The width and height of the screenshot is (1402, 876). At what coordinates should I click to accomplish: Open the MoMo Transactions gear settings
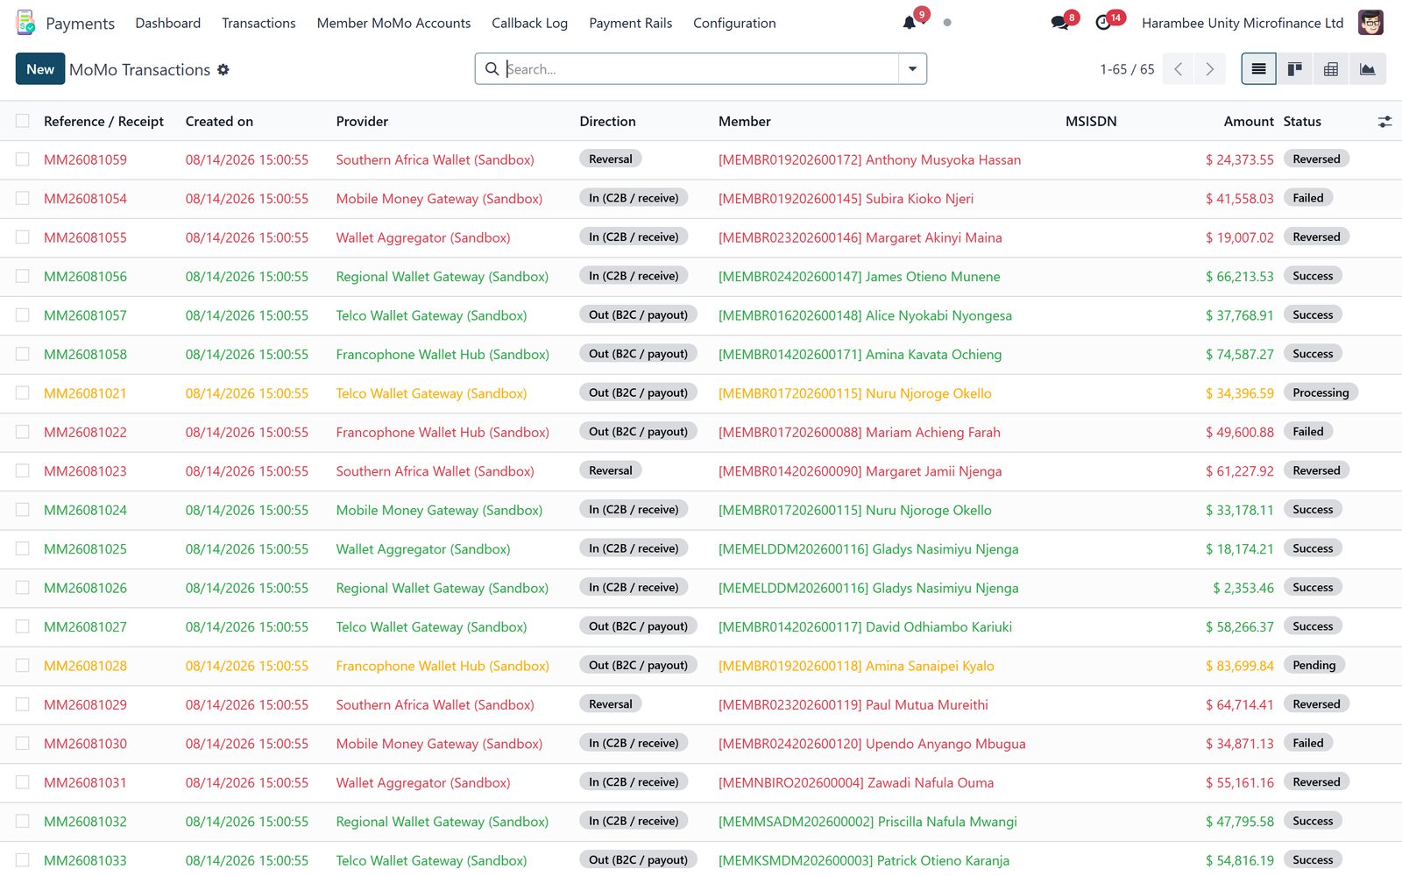click(x=223, y=69)
